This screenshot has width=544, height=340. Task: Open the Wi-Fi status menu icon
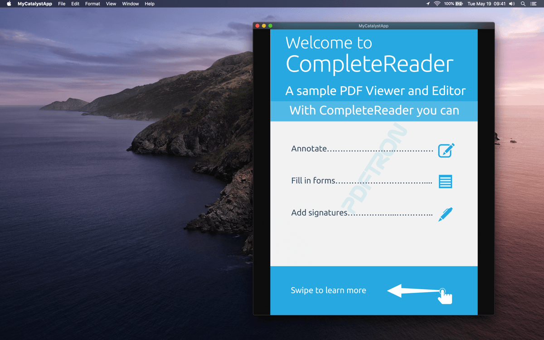coord(436,4)
